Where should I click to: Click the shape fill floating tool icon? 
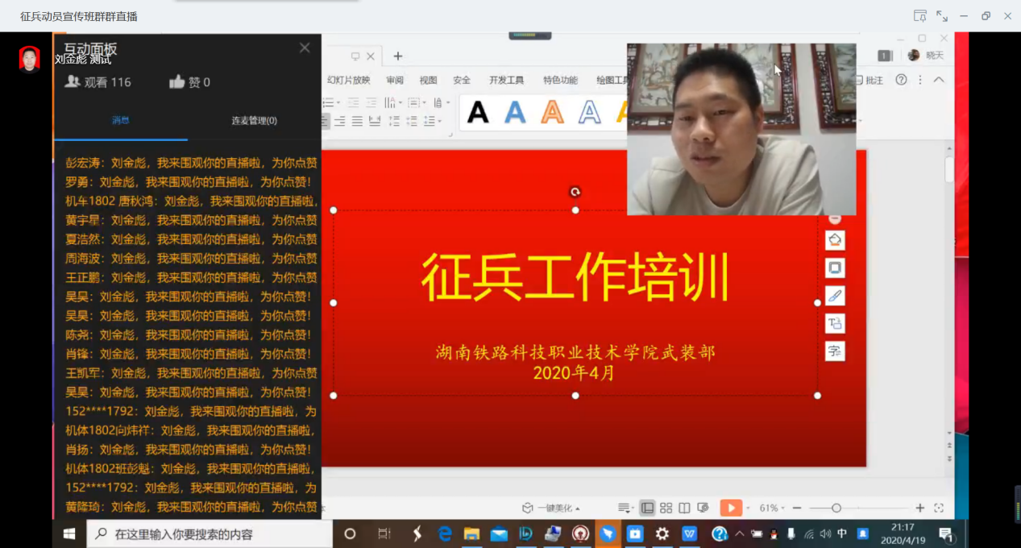[835, 240]
